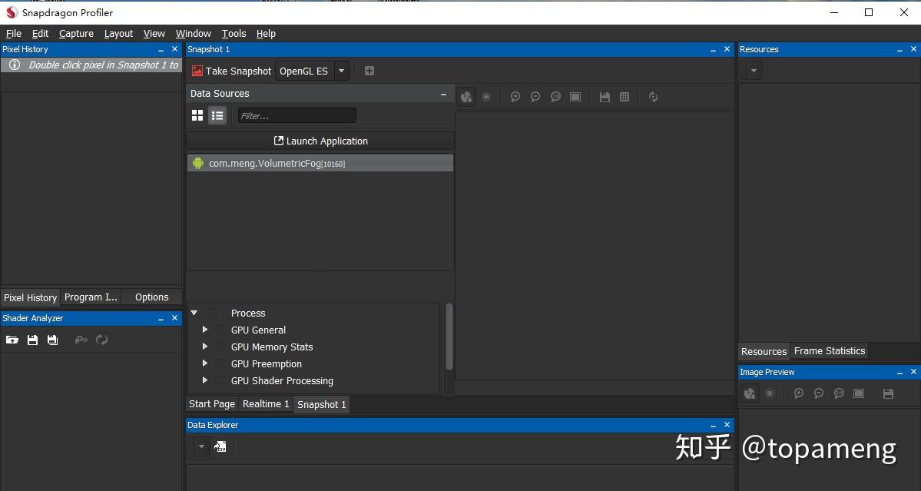Collapse the Process tree node
The width and height of the screenshot is (921, 491).
(194, 313)
